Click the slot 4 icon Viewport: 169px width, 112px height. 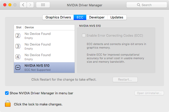(18, 57)
